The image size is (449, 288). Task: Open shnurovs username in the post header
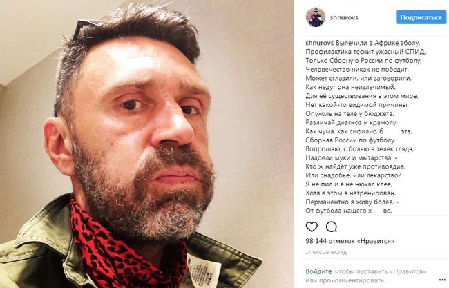tap(344, 17)
